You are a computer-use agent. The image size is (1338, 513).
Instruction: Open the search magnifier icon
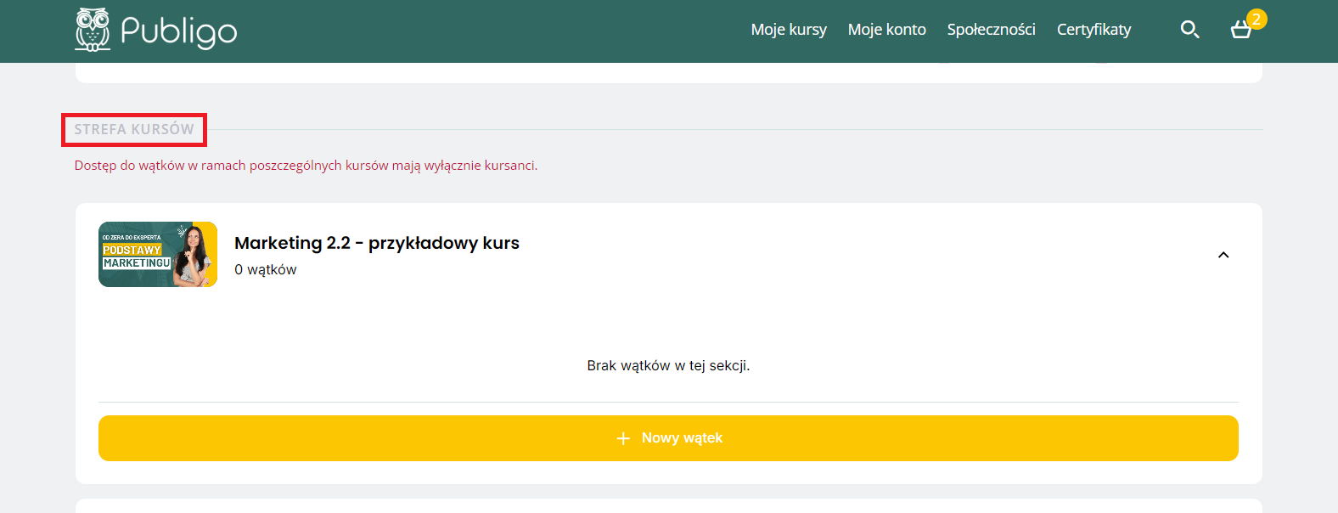click(1189, 30)
